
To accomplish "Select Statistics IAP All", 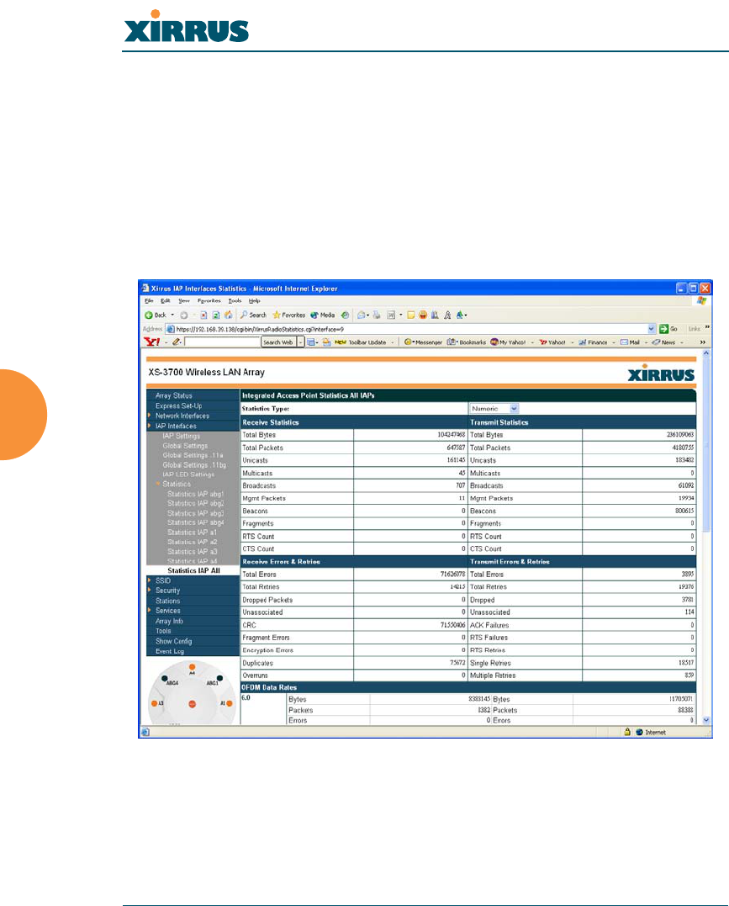I will click(193, 570).
